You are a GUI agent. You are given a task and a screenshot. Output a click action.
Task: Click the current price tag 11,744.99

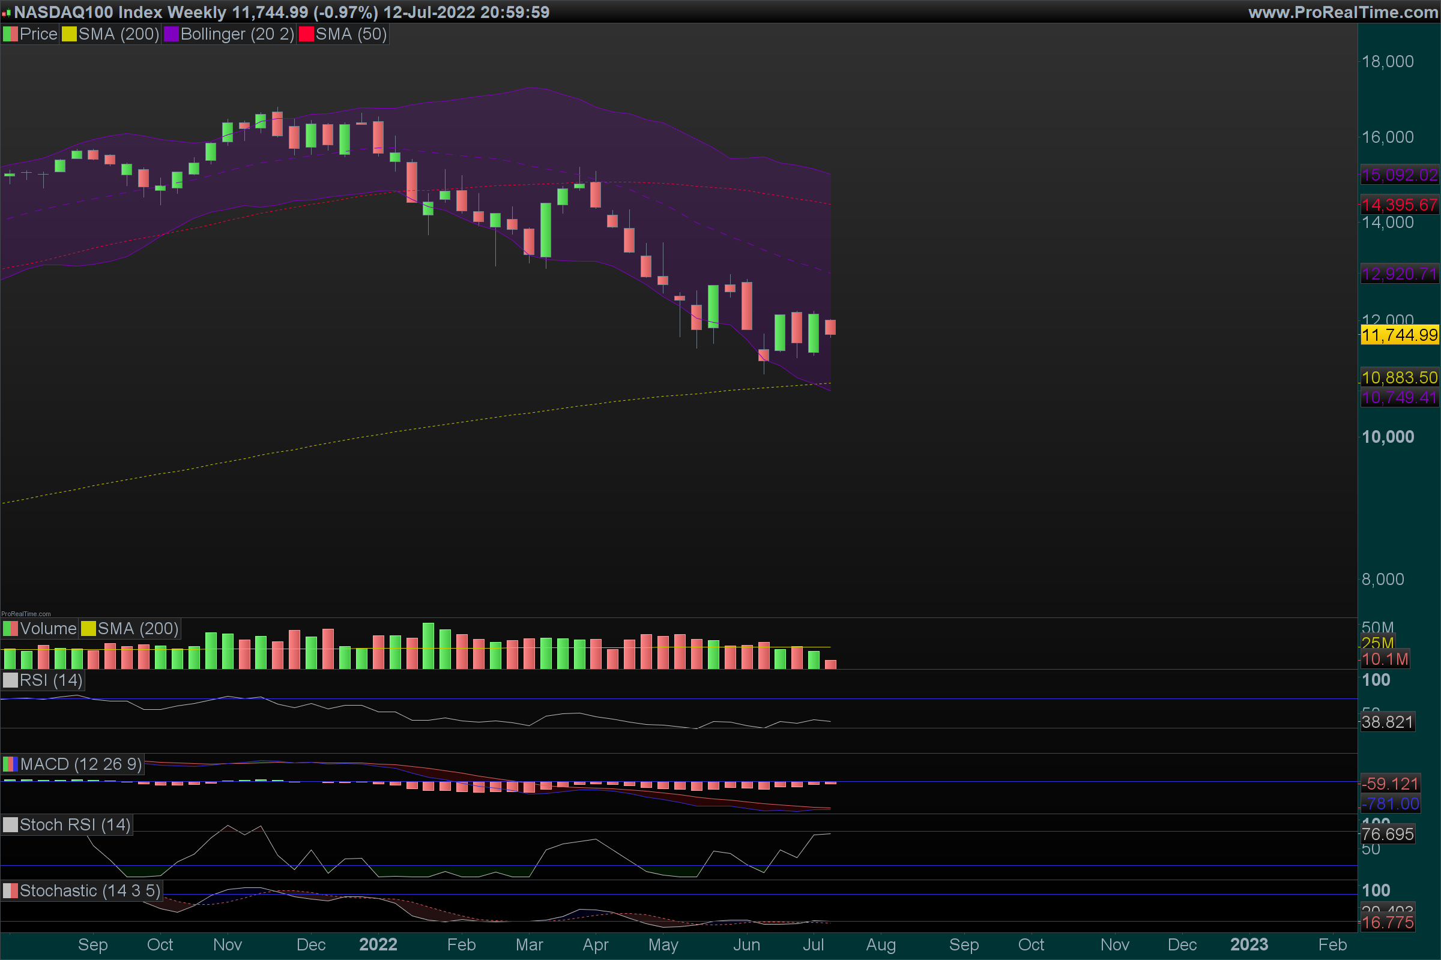[x=1400, y=335]
